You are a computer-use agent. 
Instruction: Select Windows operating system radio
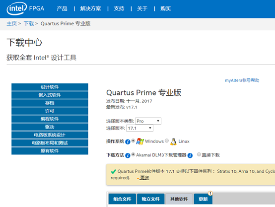tap(133, 140)
